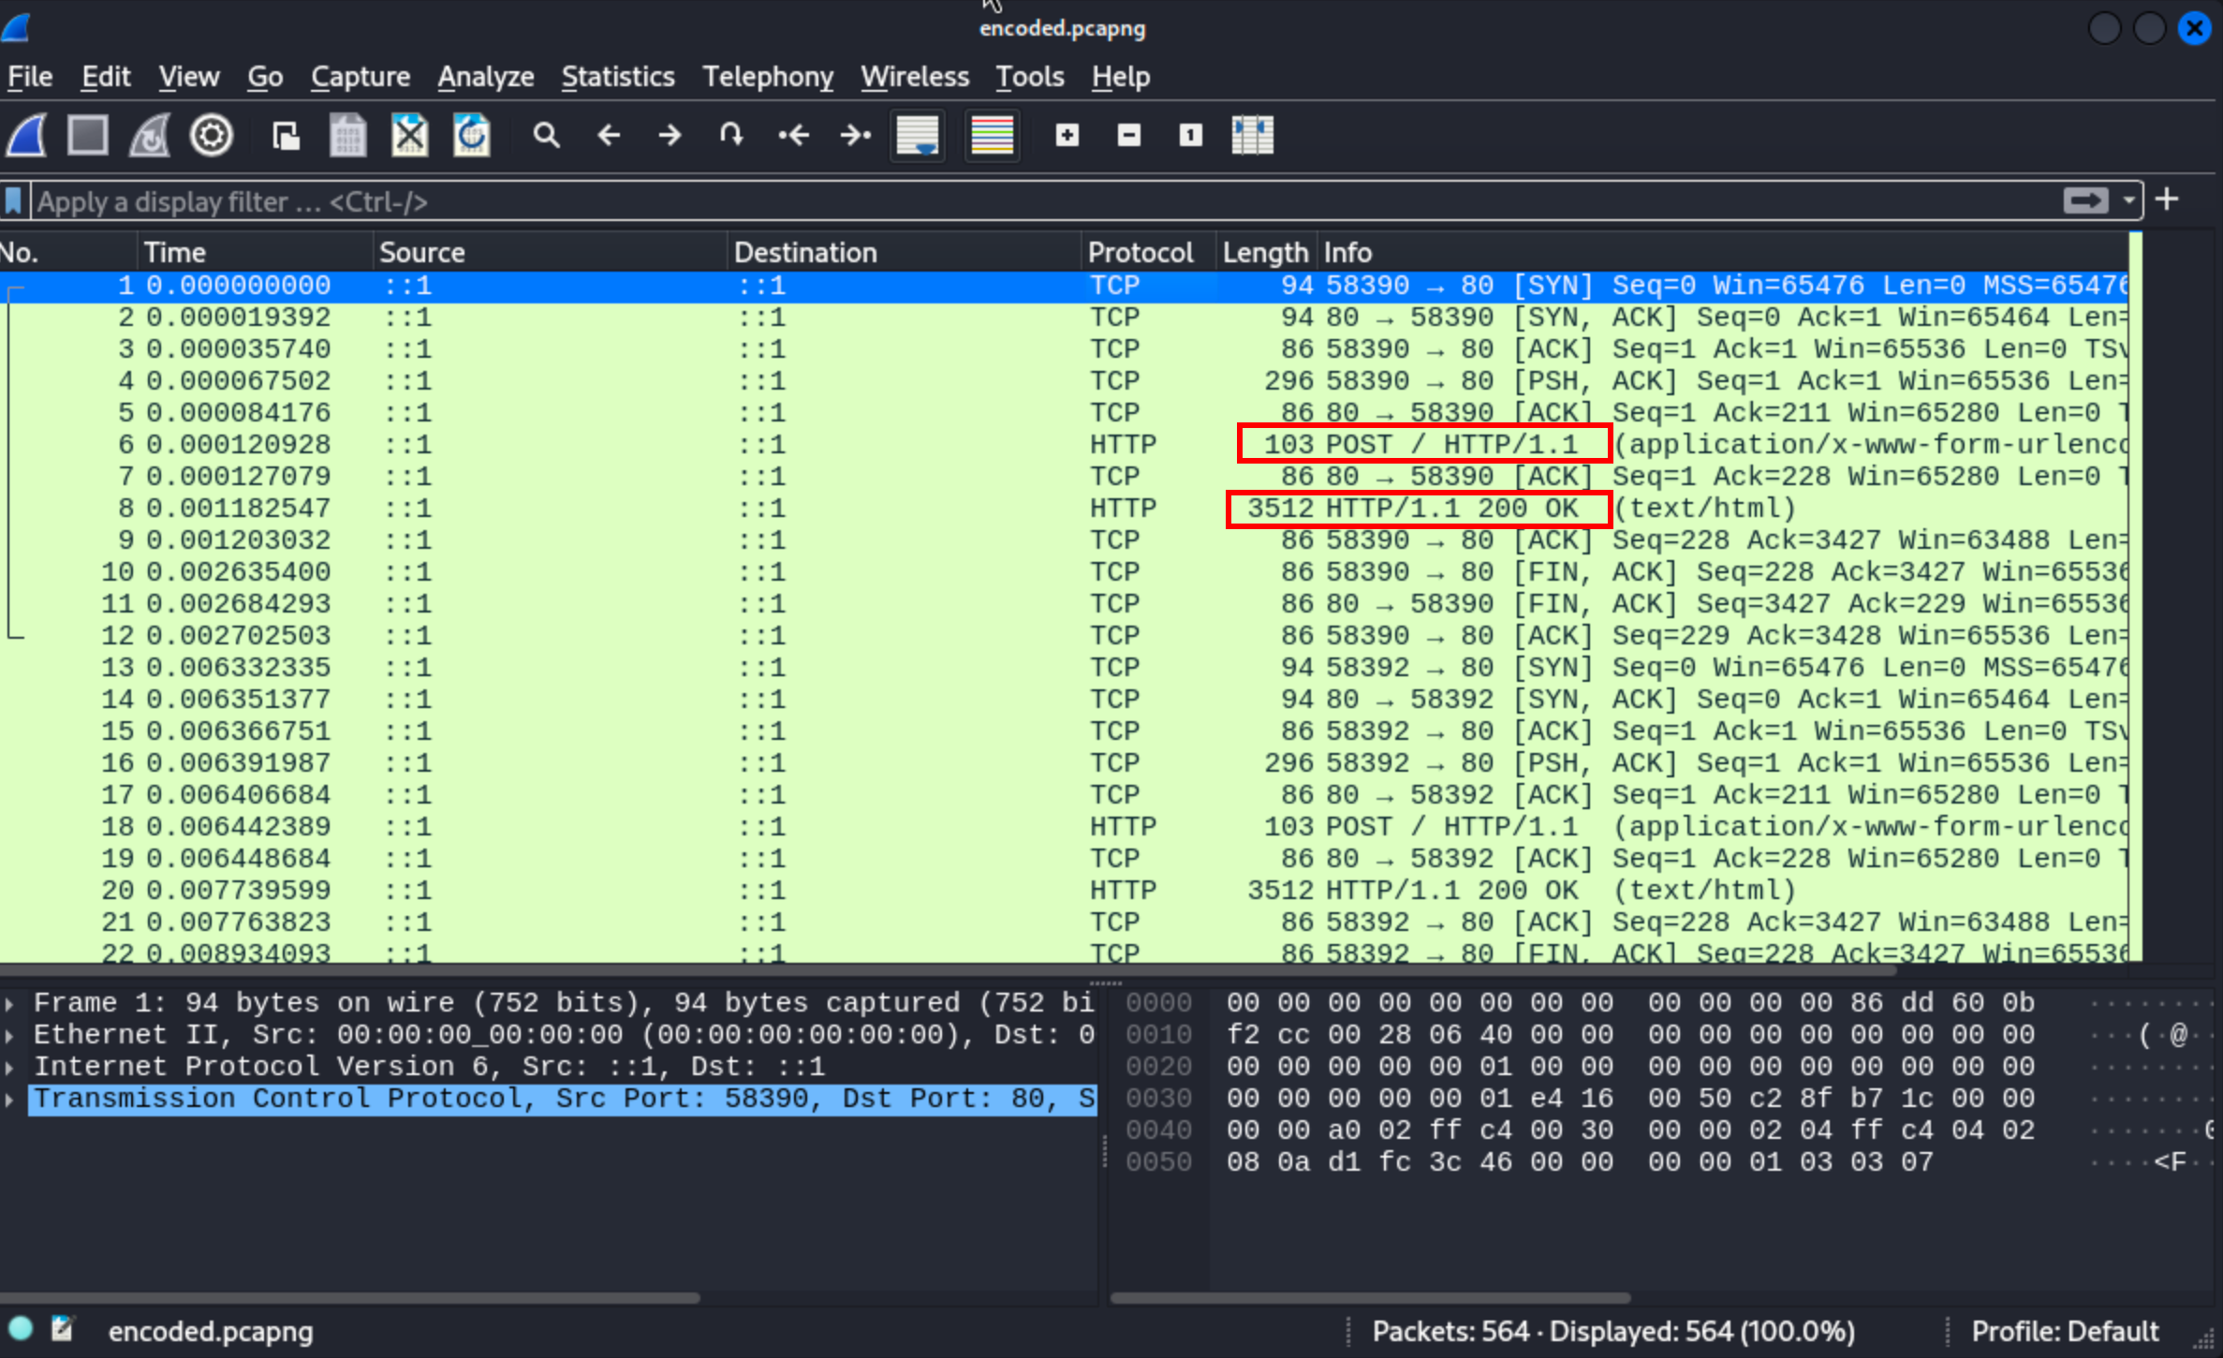Sort by the Time column header
Viewport: 2223px width, 1358px height.
[x=255, y=252]
